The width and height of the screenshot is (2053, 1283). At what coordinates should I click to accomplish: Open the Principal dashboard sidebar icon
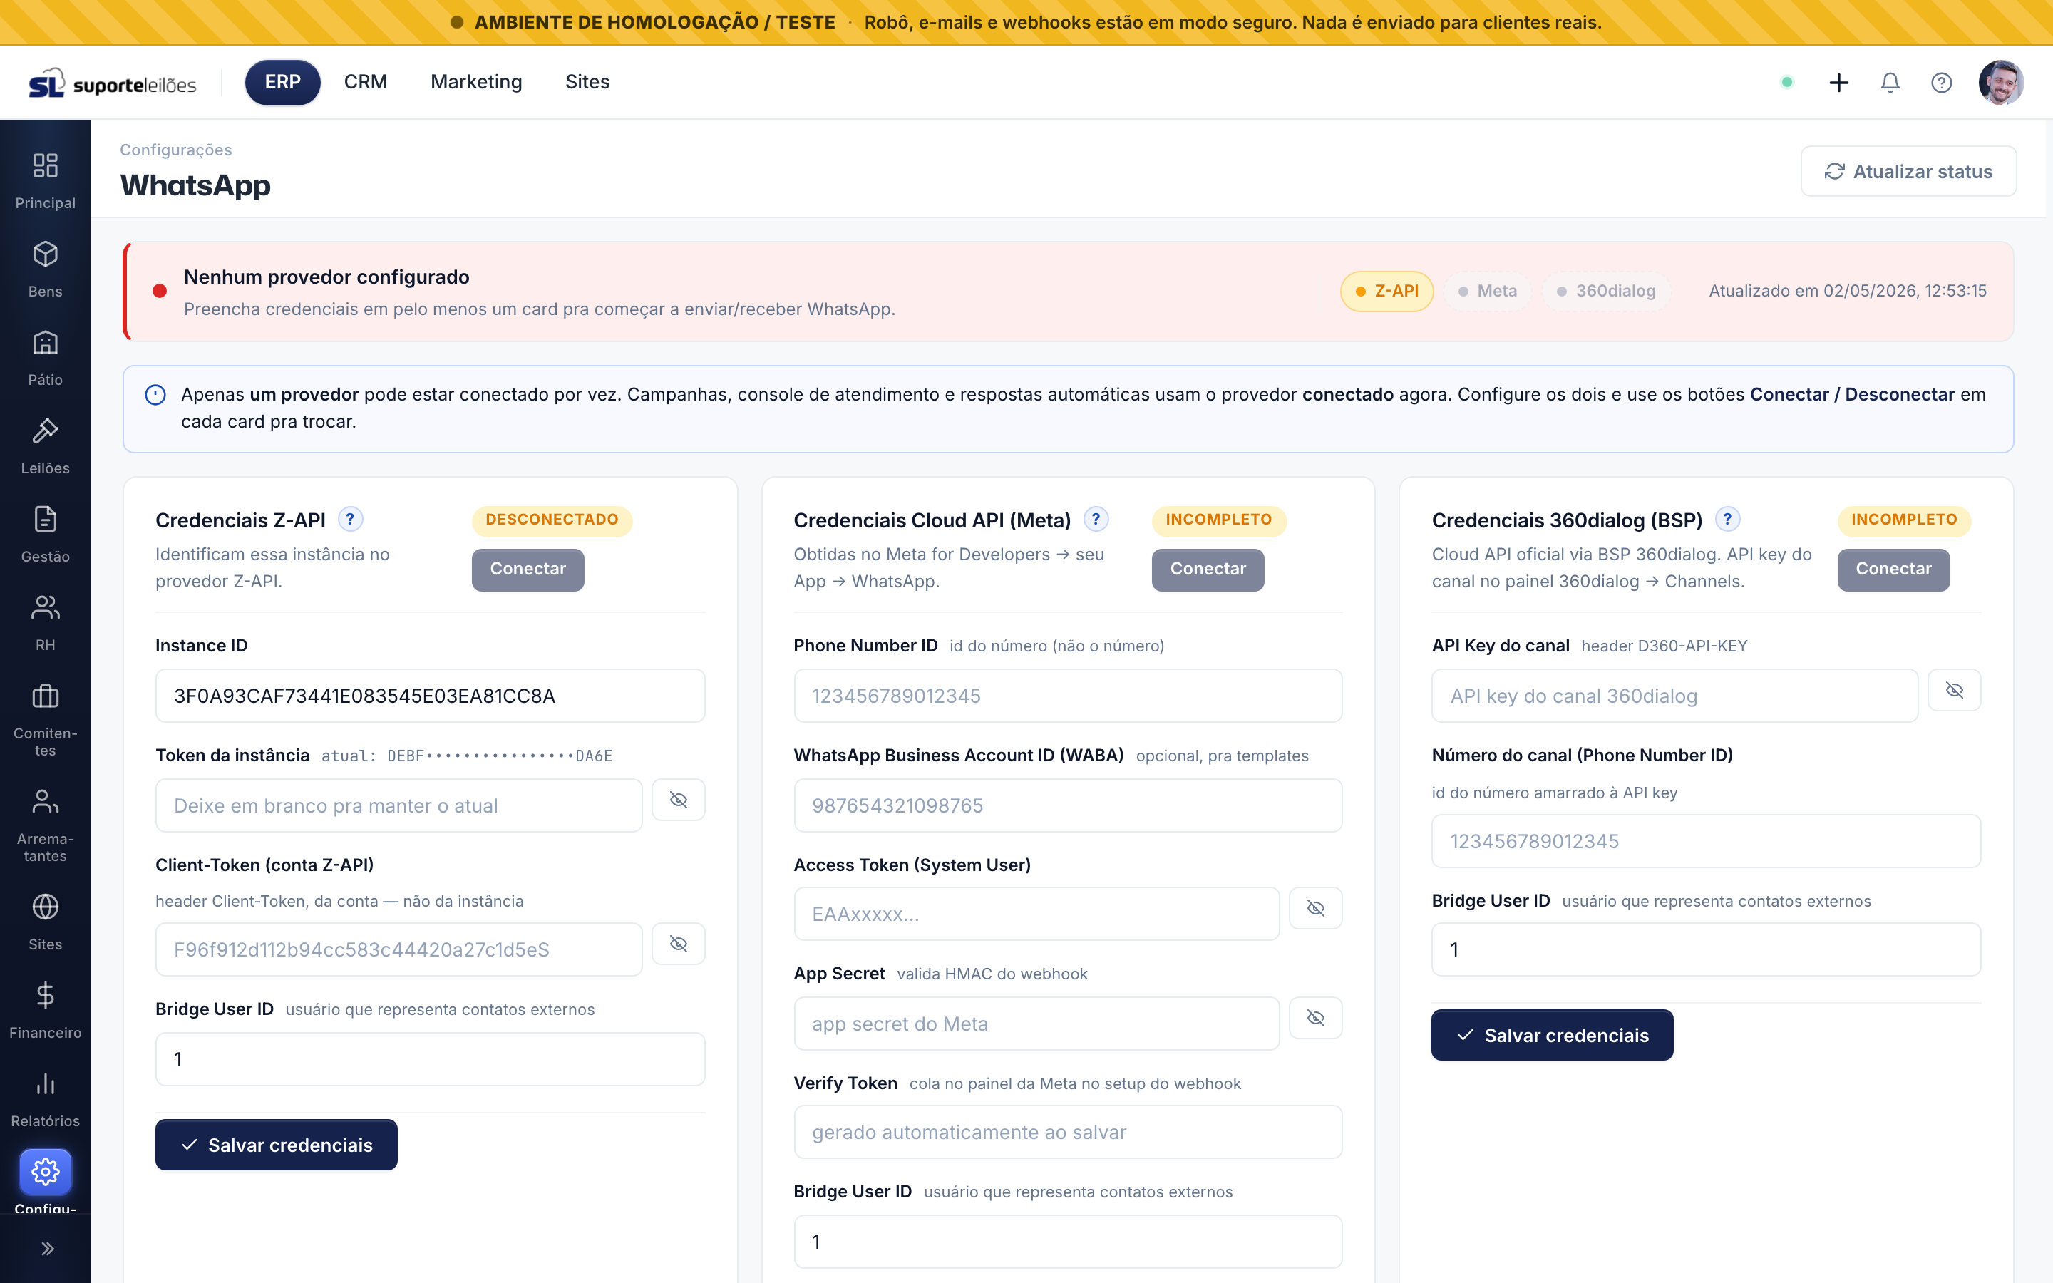tap(45, 165)
